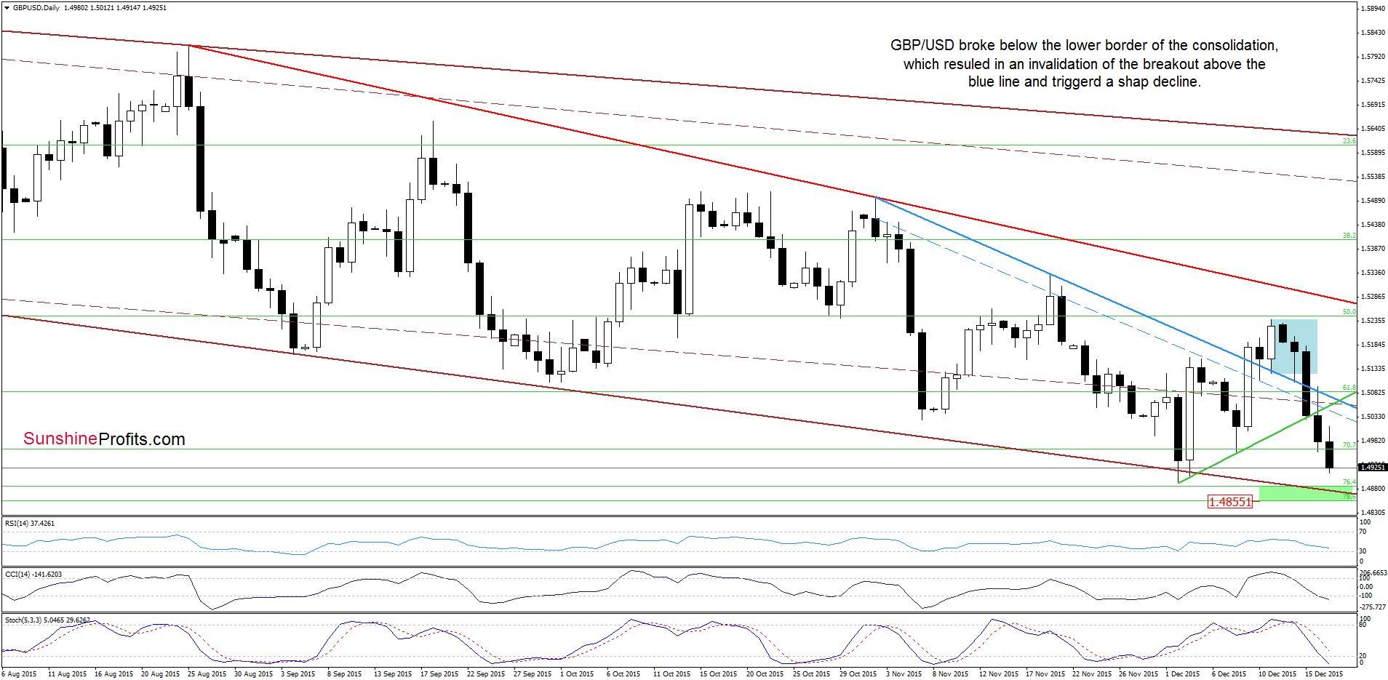
Task: Click the 17 Nov 2015 date label
Action: coord(1045,674)
